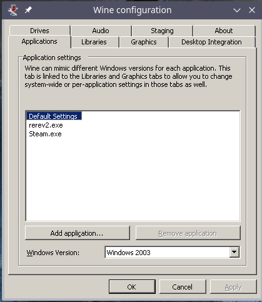Minimize window using the chevron icon
This screenshot has width=262, height=302.
[x=237, y=10]
